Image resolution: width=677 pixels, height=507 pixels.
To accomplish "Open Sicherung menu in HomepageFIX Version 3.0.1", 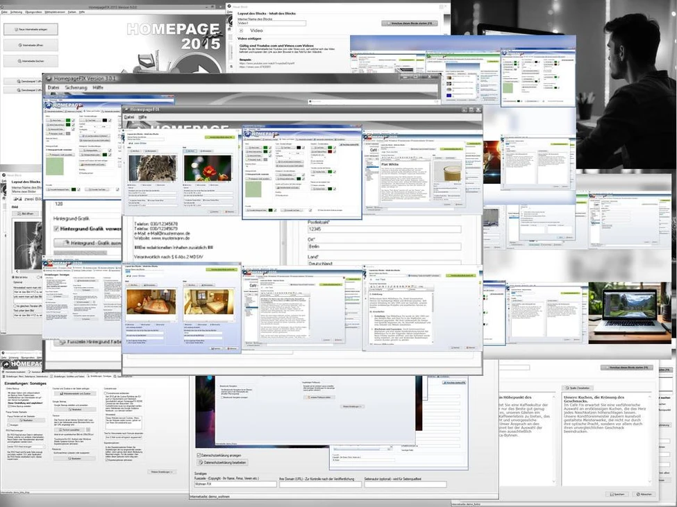I will click(76, 87).
